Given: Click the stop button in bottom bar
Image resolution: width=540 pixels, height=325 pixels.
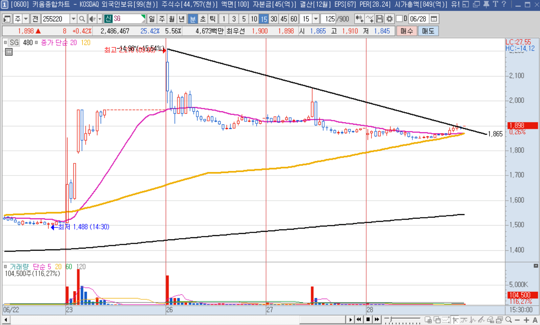Looking at the screenshot, I should coord(368,320).
